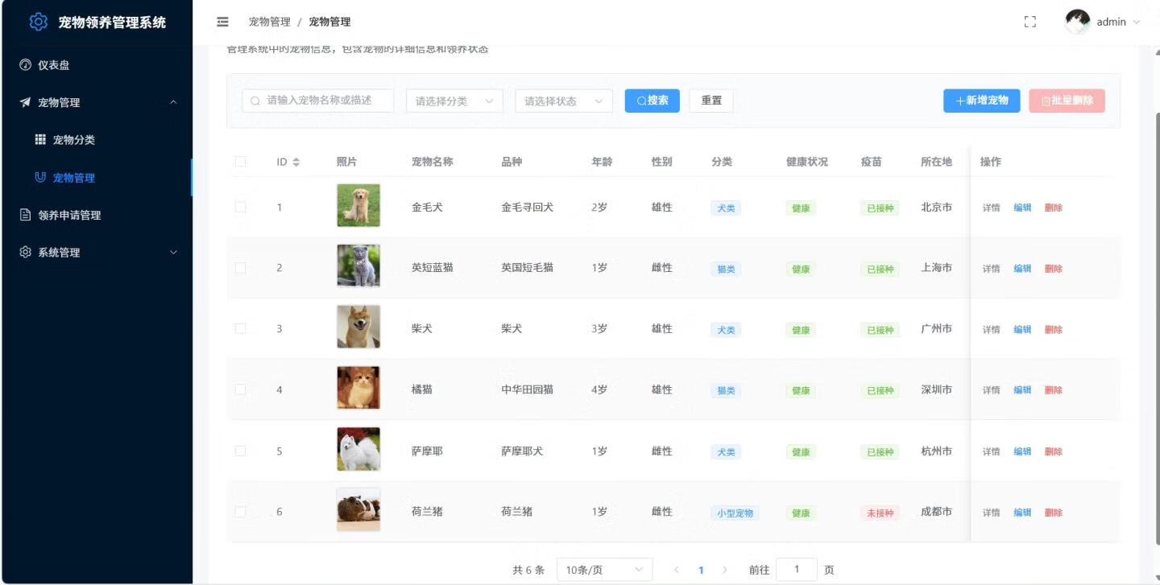Open the 10条/页 page size dropdown
Image resolution: width=1160 pixels, height=585 pixels.
[x=604, y=570]
